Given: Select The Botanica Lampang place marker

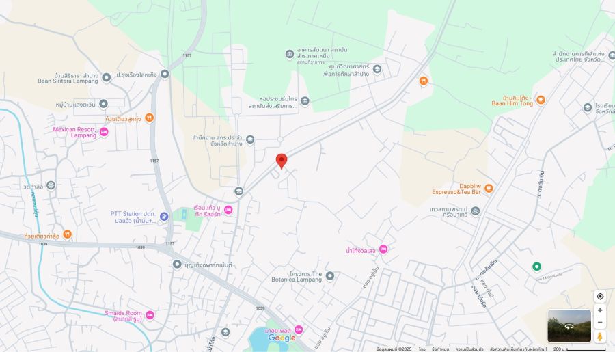Looking at the screenshot, I should click(330, 276).
